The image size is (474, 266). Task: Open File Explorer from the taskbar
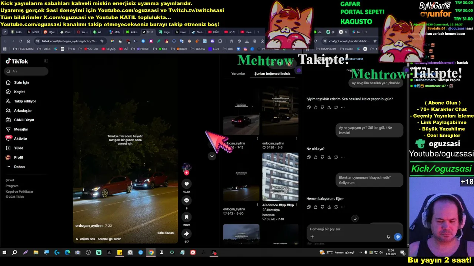pos(36,253)
